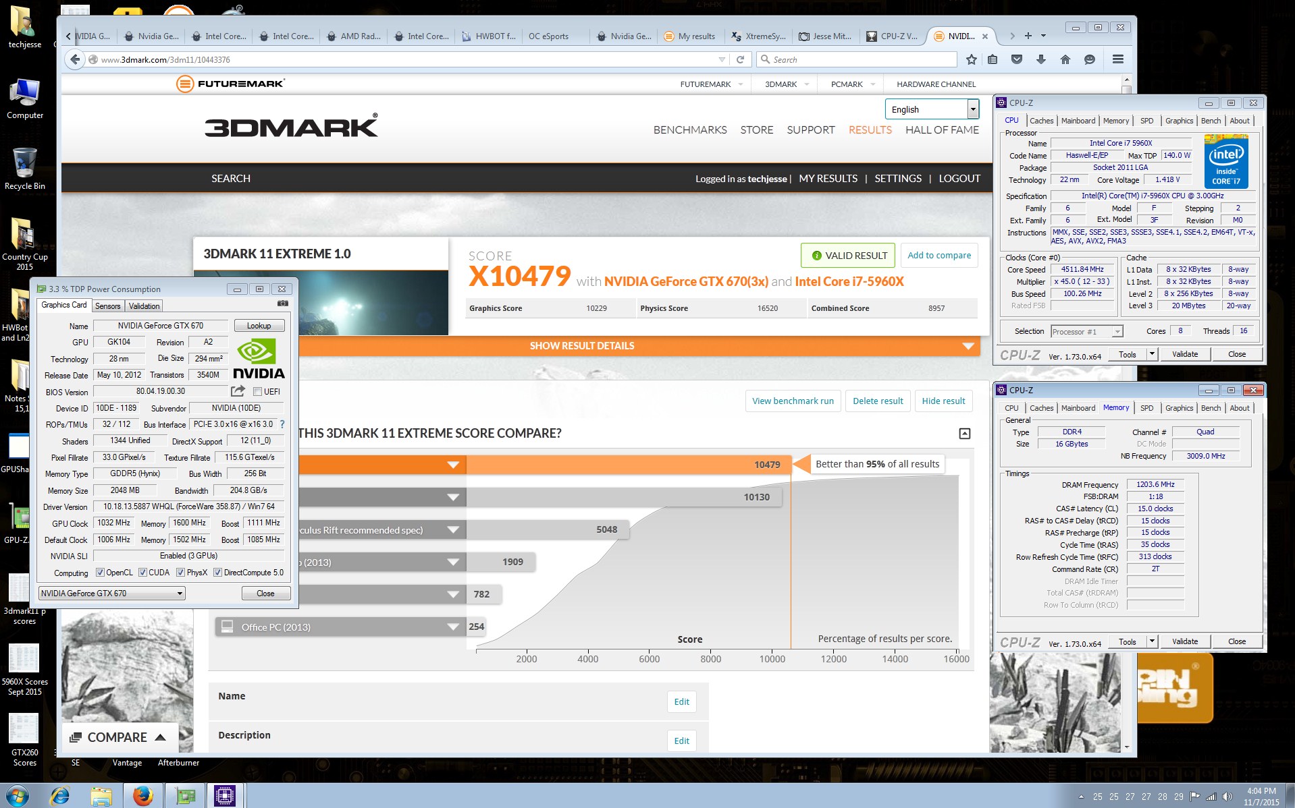The image size is (1295, 808).
Task: Open Firefox bookmarks list icon
Action: pos(993,59)
